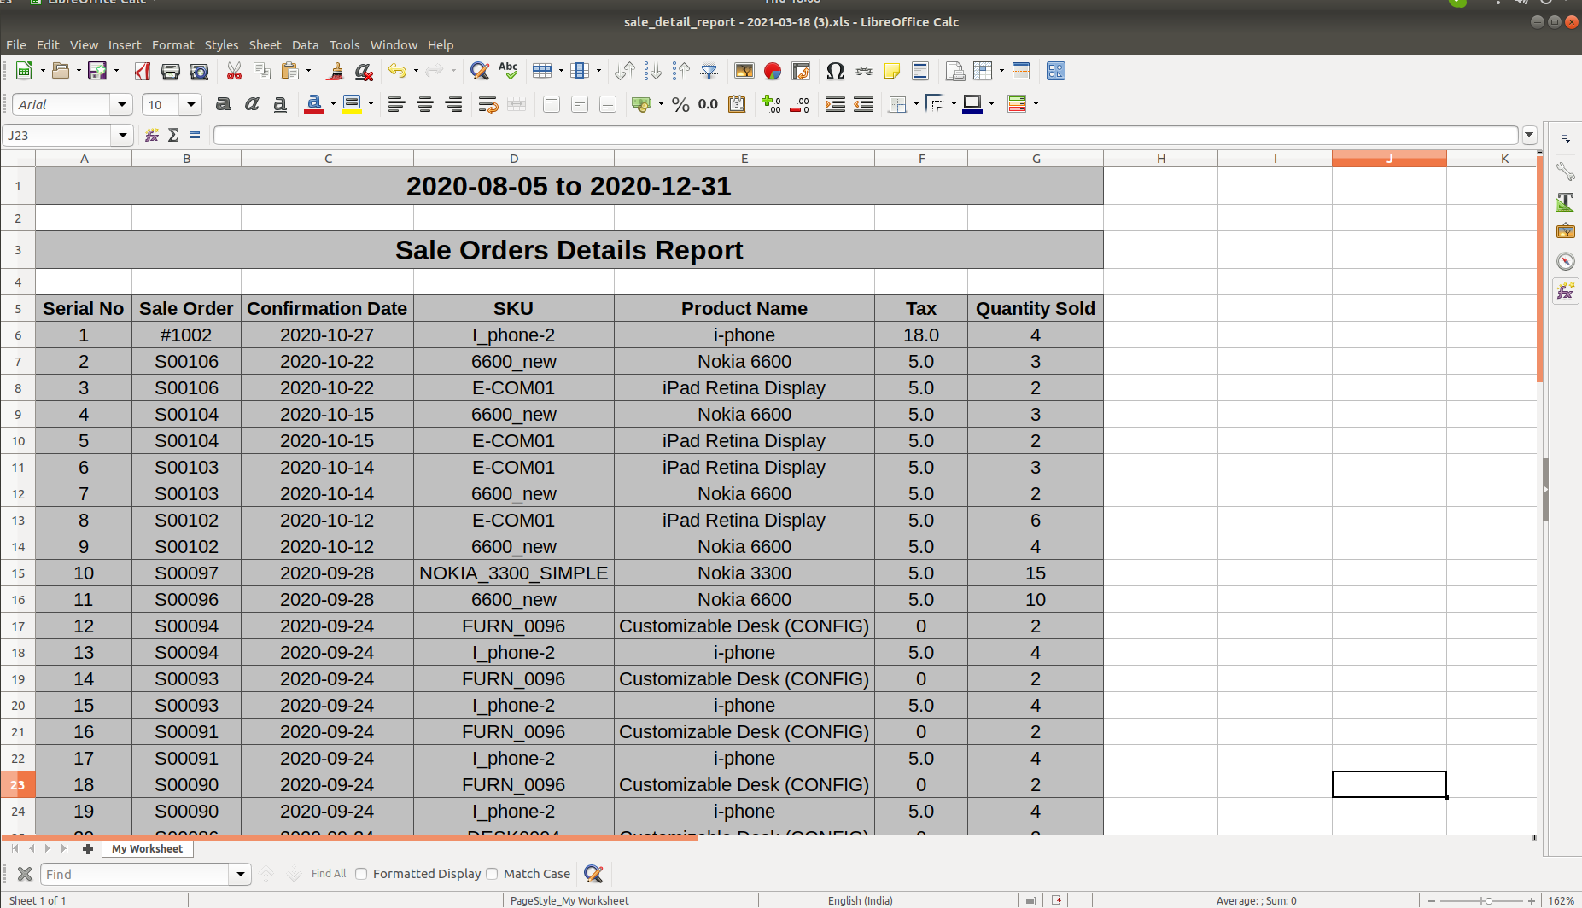
Task: Open the Data menu
Action: click(305, 45)
